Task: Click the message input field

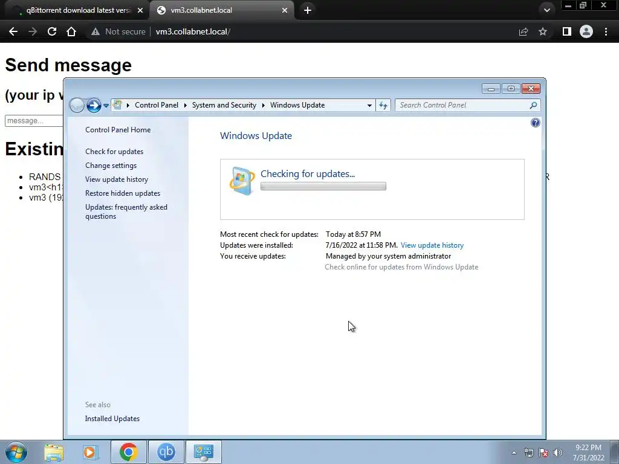Action: tap(34, 121)
